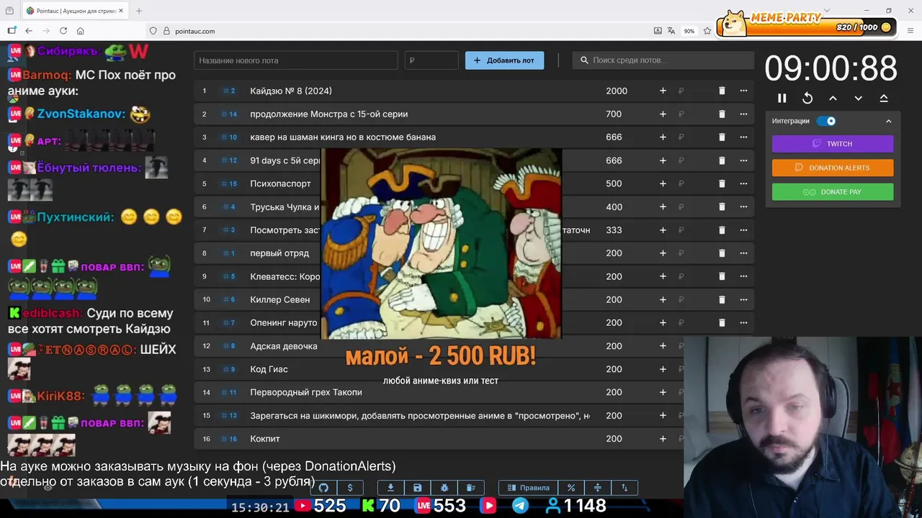The image size is (922, 518).
Task: Collapse the Интеграции panel
Action: [888, 121]
